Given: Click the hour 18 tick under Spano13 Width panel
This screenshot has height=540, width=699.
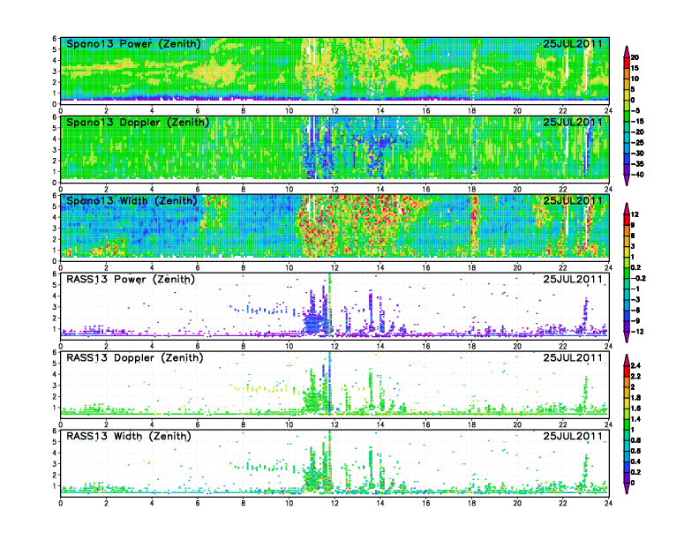Looking at the screenshot, I should pos(471,267).
